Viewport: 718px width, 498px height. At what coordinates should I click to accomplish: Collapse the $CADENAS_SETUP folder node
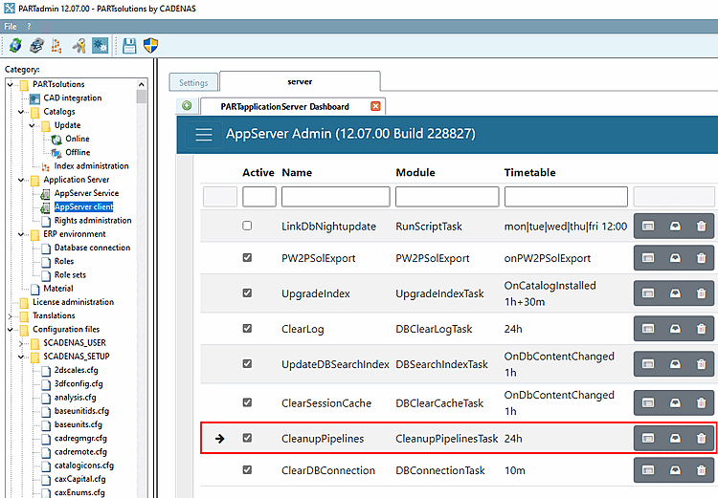(21, 357)
